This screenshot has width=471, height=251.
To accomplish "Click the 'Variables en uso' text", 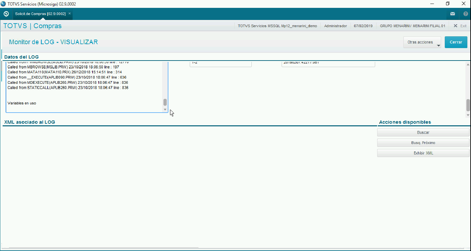I will pos(22,103).
